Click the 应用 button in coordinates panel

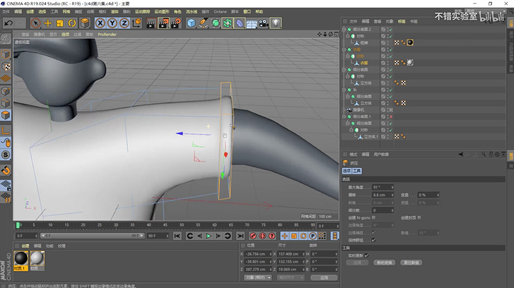[x=324, y=277]
